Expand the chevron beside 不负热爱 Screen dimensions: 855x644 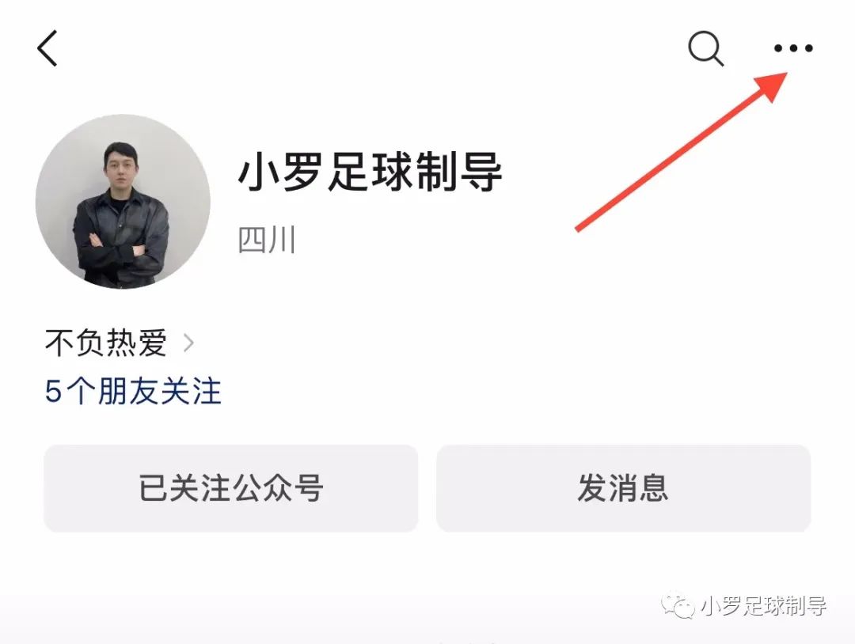188,343
